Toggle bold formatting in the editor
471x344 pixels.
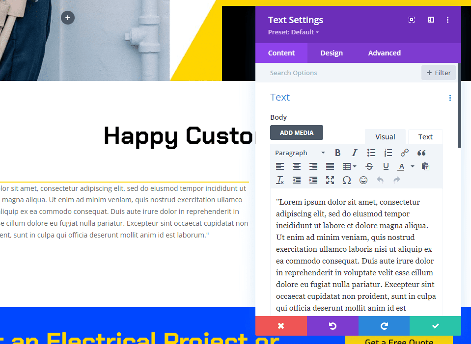pos(337,153)
